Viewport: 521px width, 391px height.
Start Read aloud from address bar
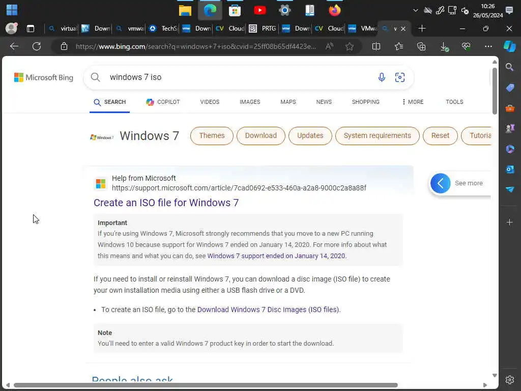pos(329,46)
